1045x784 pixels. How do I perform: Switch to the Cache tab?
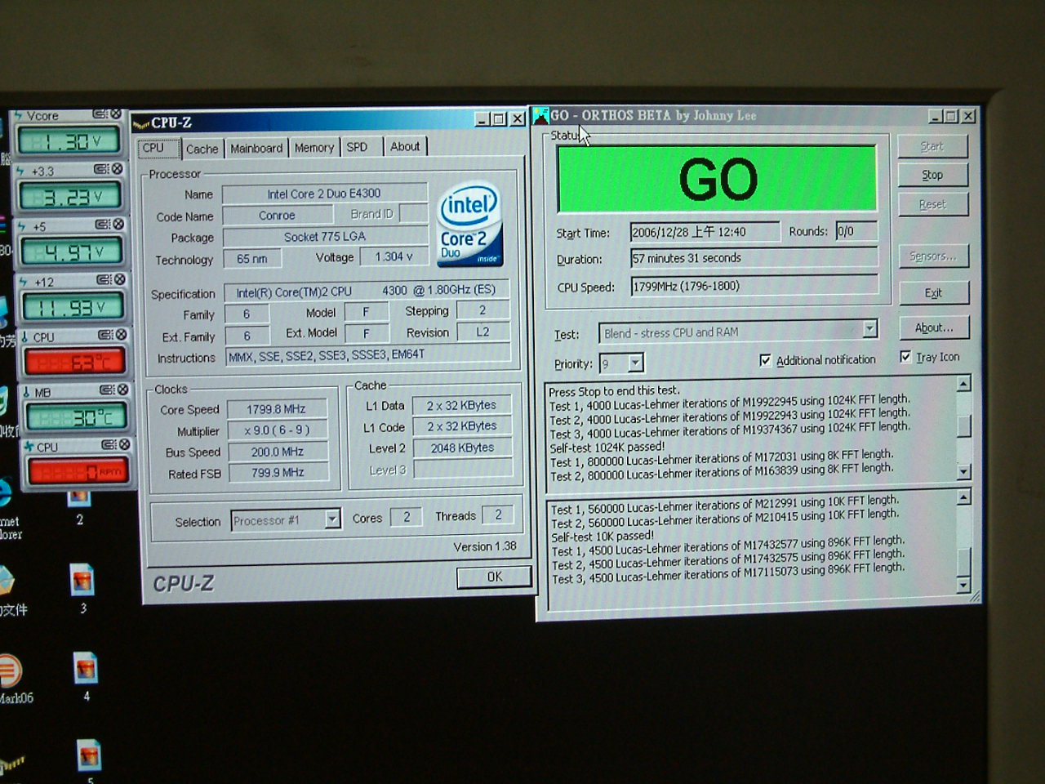[x=202, y=149]
